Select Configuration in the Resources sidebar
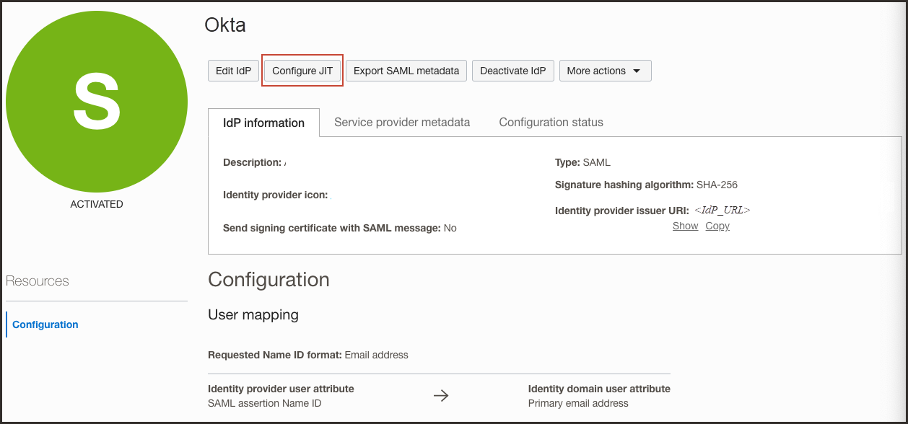 (x=45, y=324)
